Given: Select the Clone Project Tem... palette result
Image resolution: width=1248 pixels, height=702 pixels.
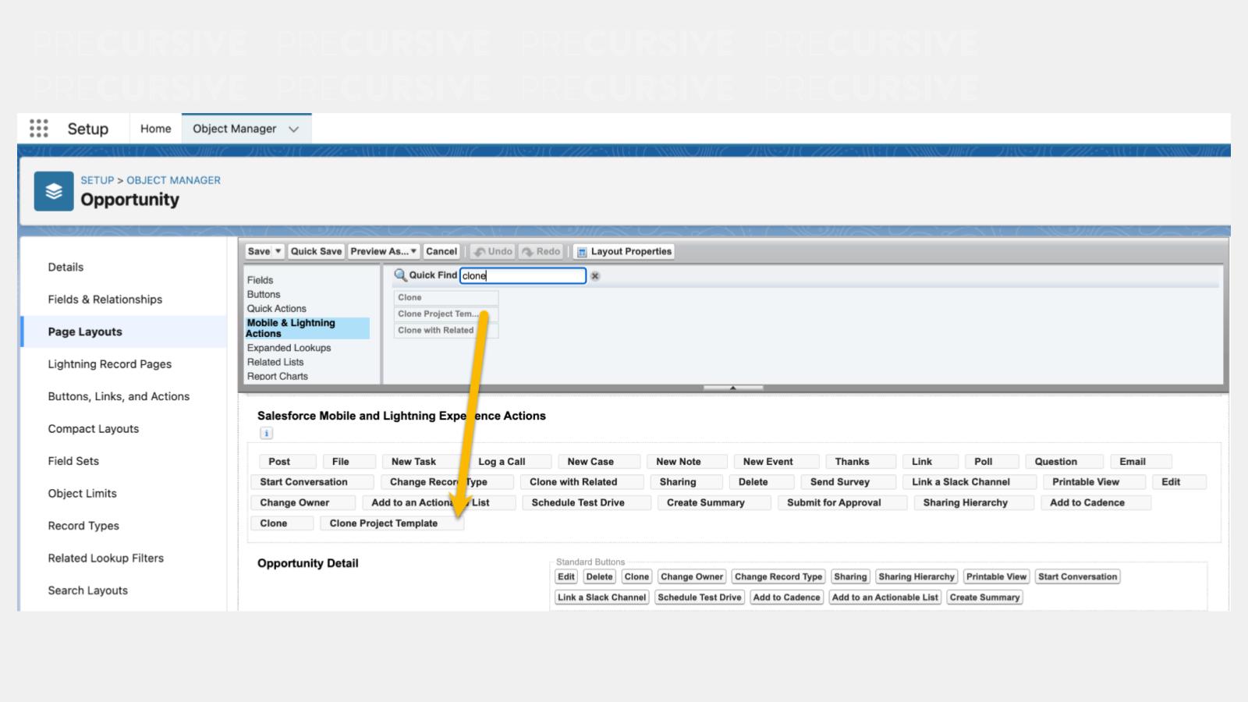Looking at the screenshot, I should pyautogui.click(x=445, y=314).
